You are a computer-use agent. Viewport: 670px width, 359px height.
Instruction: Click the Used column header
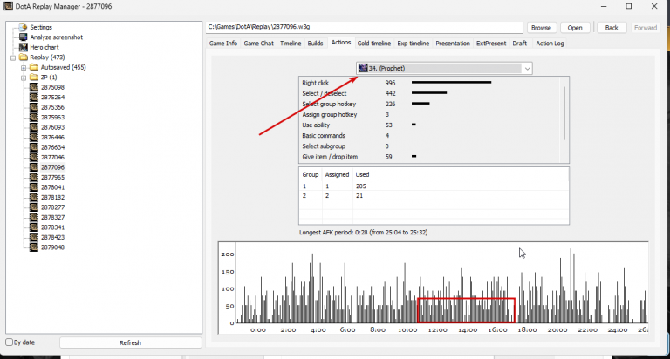coord(362,174)
